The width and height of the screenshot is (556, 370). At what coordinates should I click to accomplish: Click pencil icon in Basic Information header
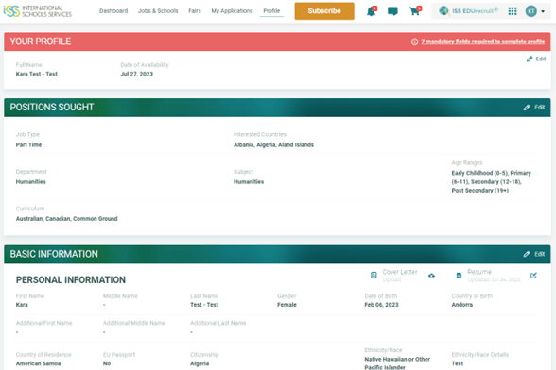point(527,254)
